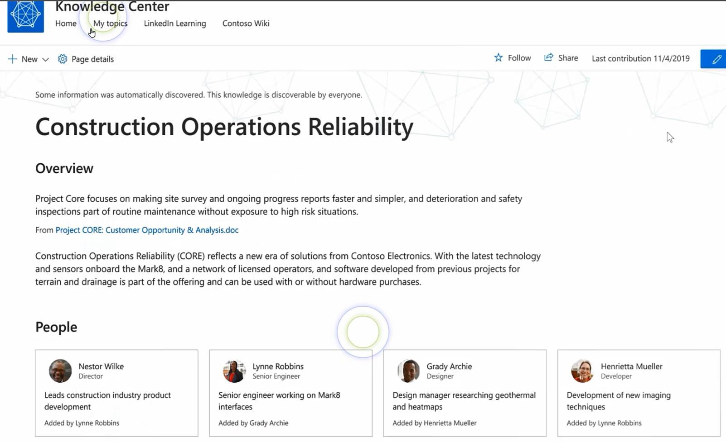
Task: Click 'Added by Lynne Robbins' in Nestor Wilke card
Action: click(82, 423)
